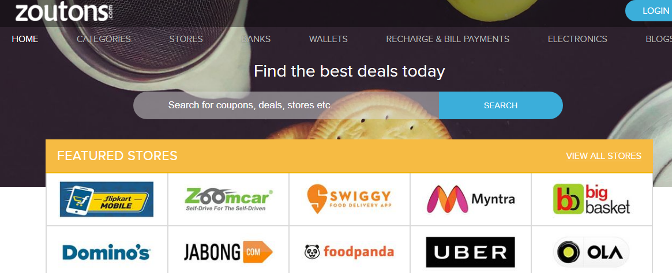Image resolution: width=672 pixels, height=273 pixels.
Task: Click the Zoutons.com site logo
Action: click(x=63, y=12)
